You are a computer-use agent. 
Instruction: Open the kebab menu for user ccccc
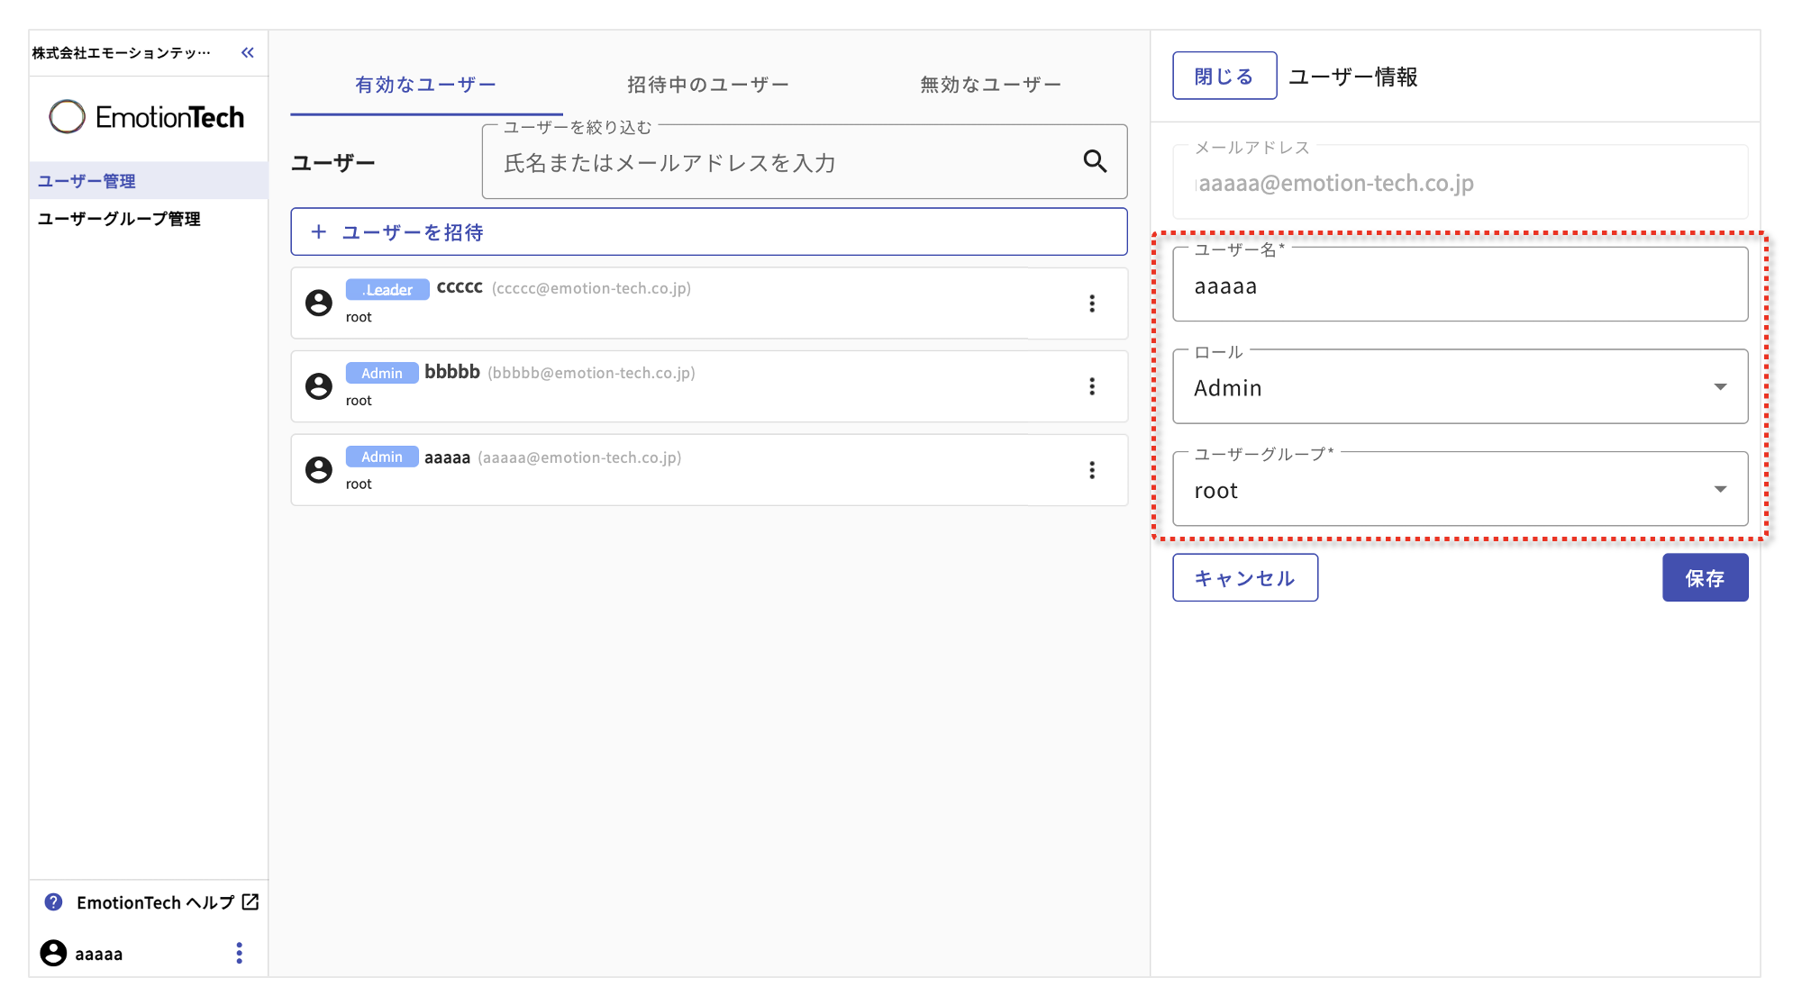coord(1091,303)
